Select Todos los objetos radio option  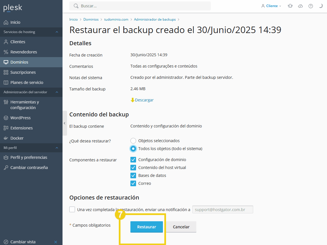[x=133, y=149]
